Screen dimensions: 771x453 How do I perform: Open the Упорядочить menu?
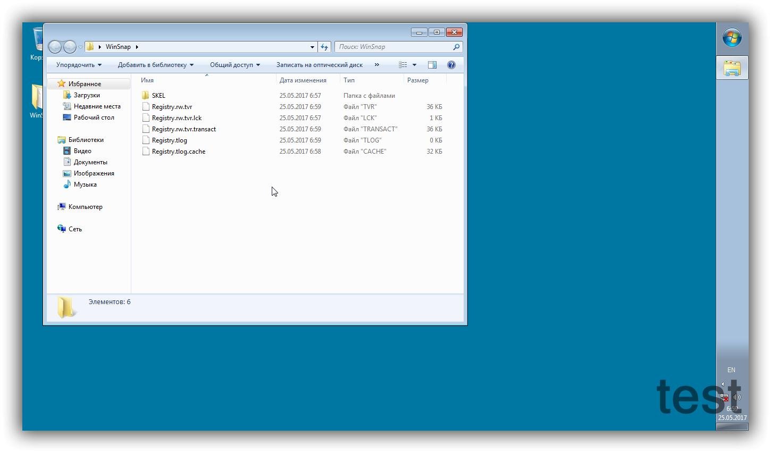click(79, 65)
